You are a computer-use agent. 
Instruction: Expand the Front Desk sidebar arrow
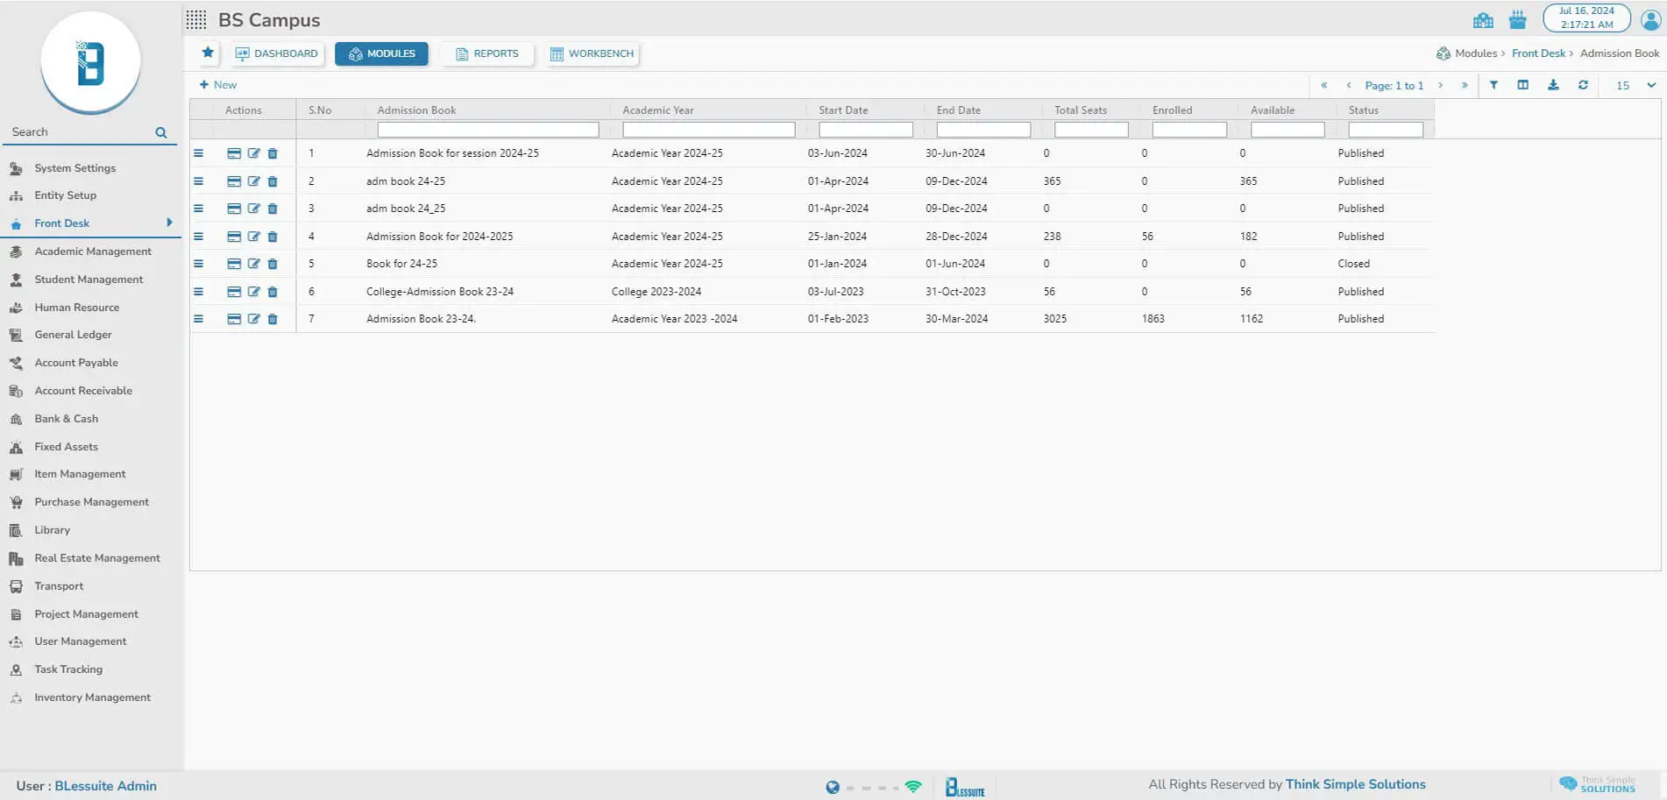[x=169, y=223]
